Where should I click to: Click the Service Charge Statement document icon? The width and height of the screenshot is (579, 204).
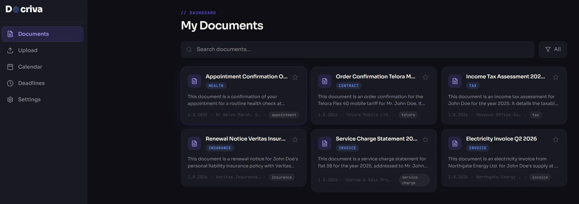coord(325,144)
